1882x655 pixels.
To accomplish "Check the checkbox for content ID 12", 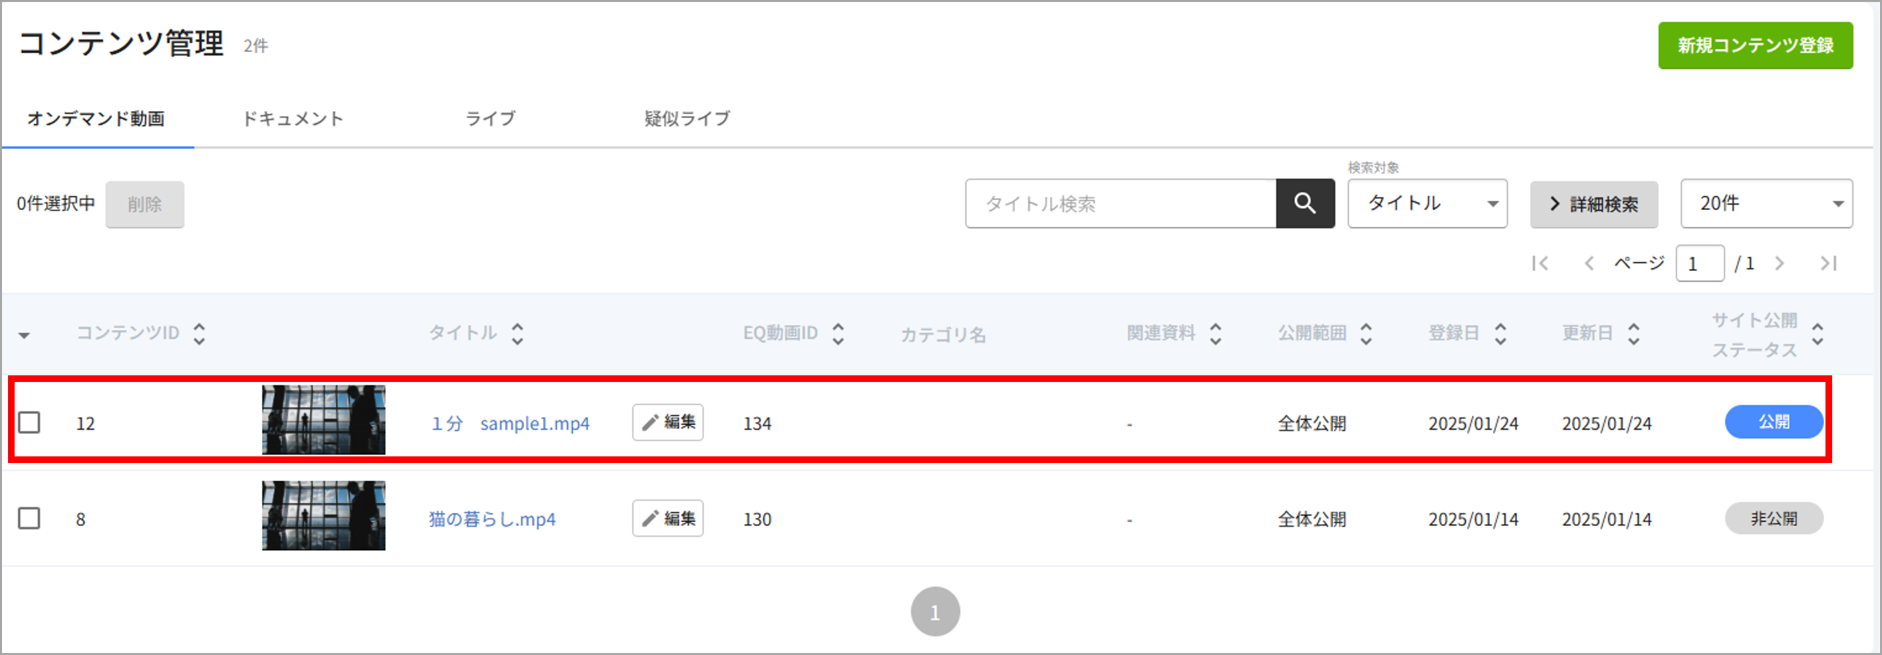I will point(29,422).
